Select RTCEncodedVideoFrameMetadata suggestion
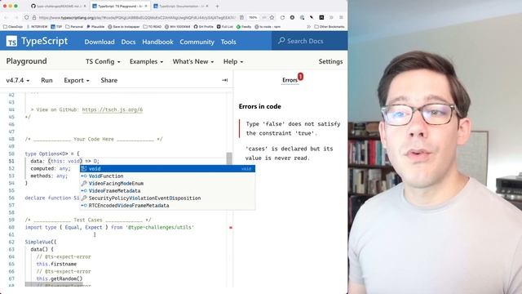The height and width of the screenshot is (294, 522). coord(167,205)
